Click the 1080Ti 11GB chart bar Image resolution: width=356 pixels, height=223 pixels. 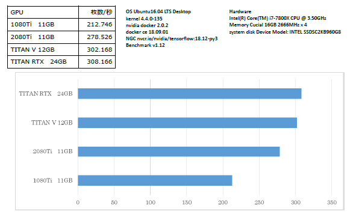[155, 180]
